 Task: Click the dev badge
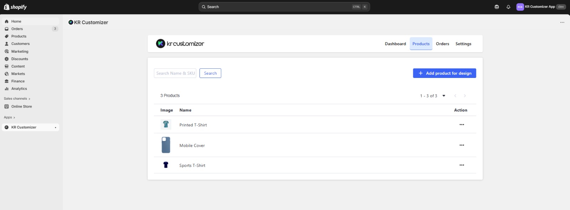561,7
